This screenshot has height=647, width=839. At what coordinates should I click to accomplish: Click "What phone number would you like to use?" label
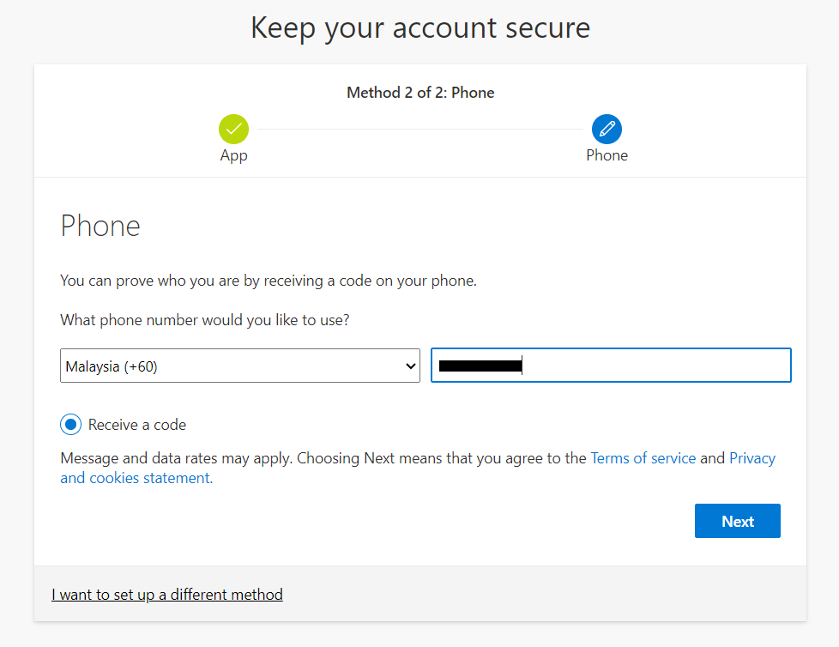(x=205, y=321)
